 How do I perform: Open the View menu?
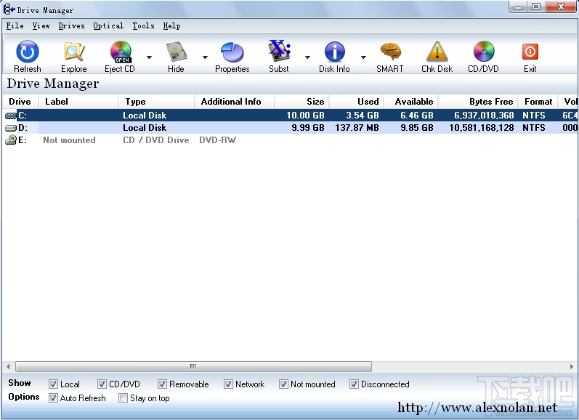pos(41,26)
